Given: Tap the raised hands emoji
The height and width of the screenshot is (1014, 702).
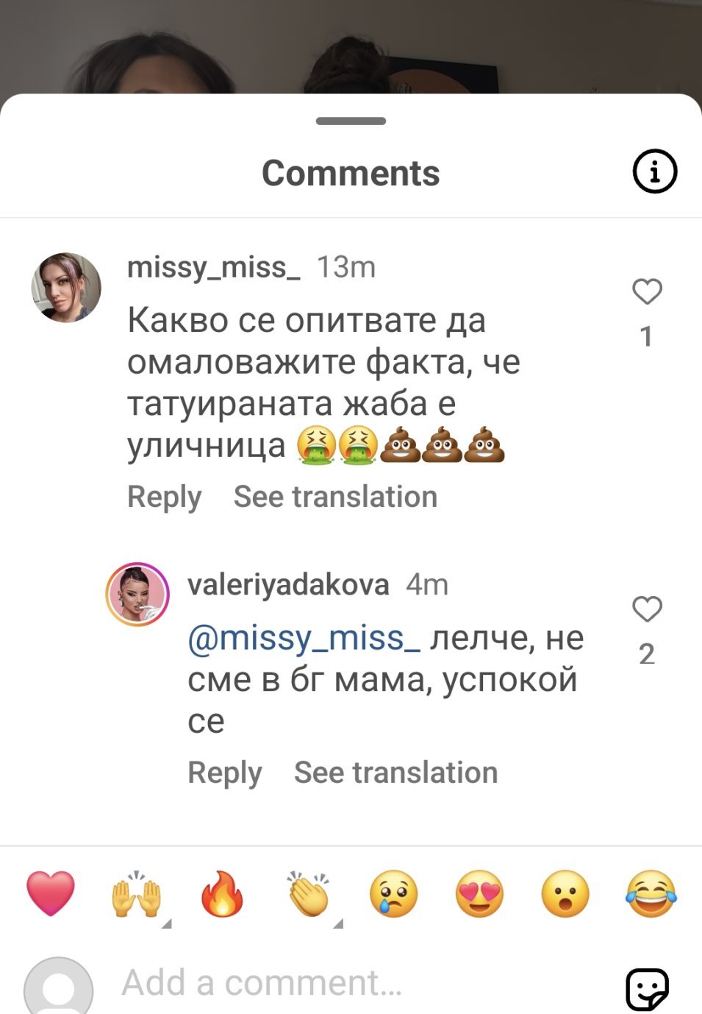Looking at the screenshot, I should point(136,894).
